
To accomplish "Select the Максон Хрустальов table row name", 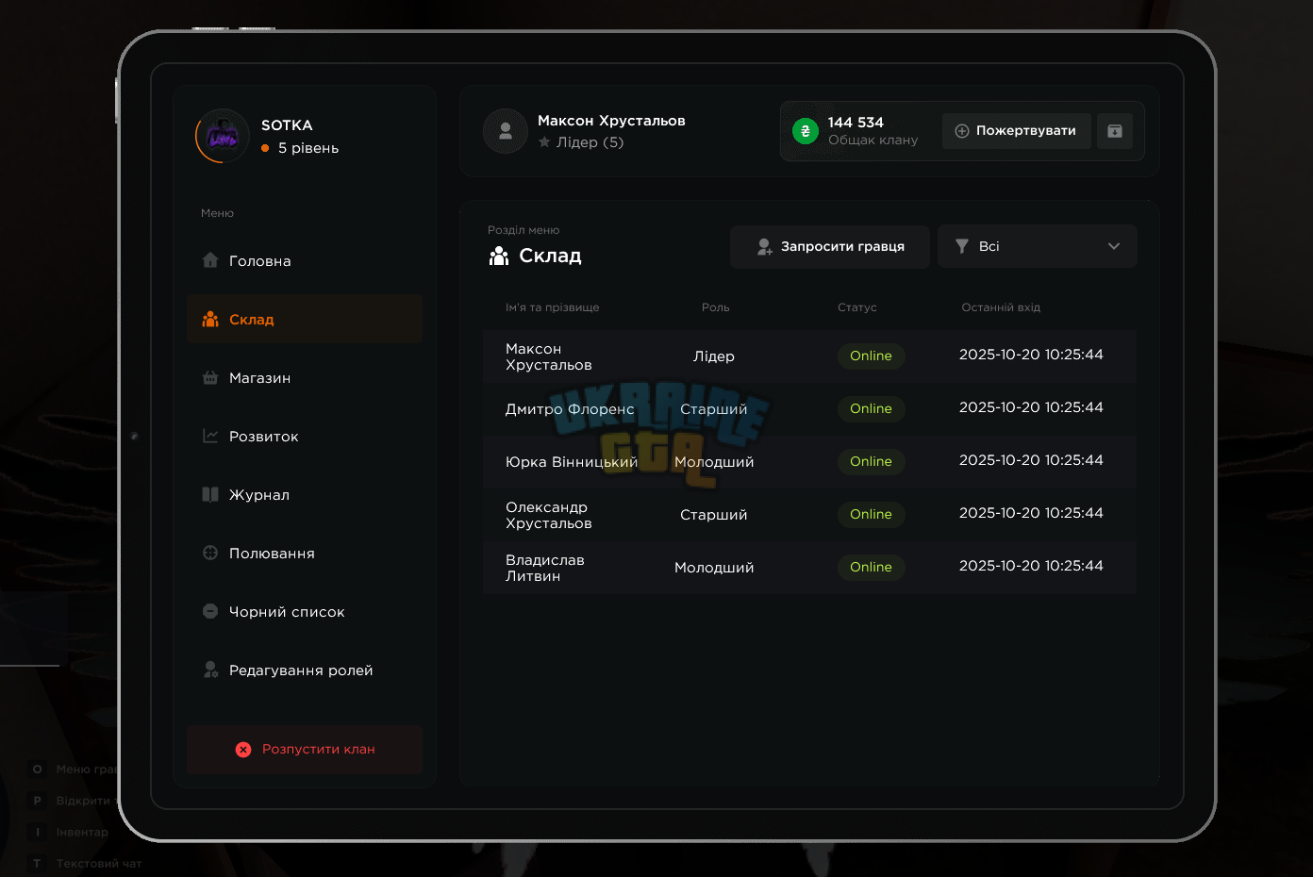I will tap(549, 356).
